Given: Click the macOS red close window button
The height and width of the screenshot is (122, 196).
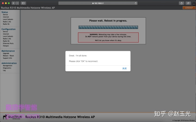Looking at the screenshot, I should point(3,3).
